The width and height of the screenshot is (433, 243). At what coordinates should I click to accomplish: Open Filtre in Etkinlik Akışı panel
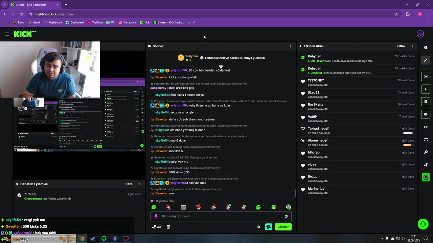(x=401, y=46)
